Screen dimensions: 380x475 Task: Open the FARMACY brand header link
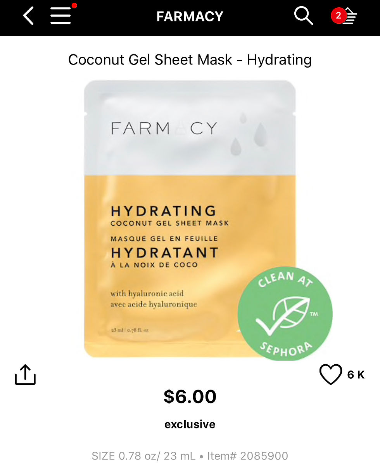coord(190,16)
